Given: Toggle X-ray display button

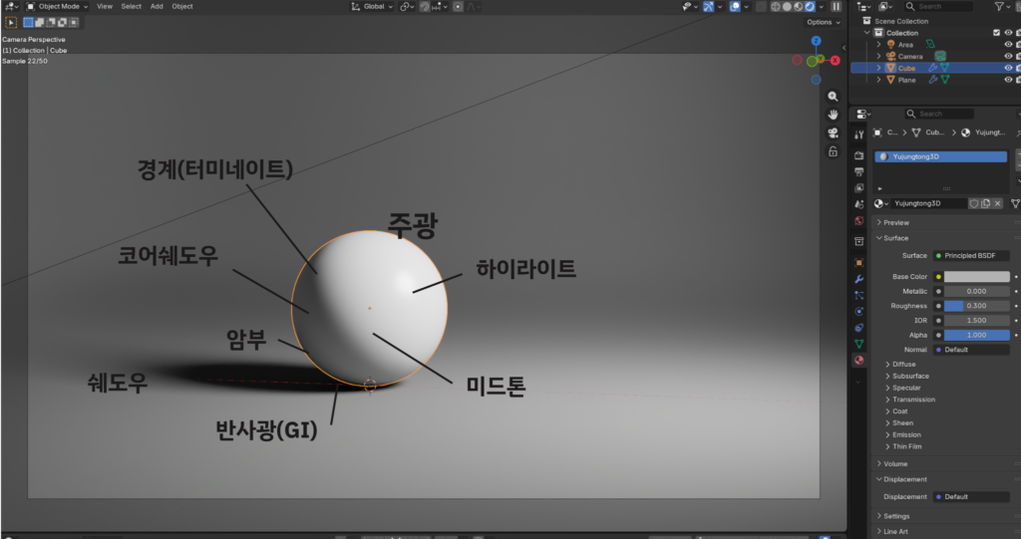Looking at the screenshot, I should coord(761,7).
